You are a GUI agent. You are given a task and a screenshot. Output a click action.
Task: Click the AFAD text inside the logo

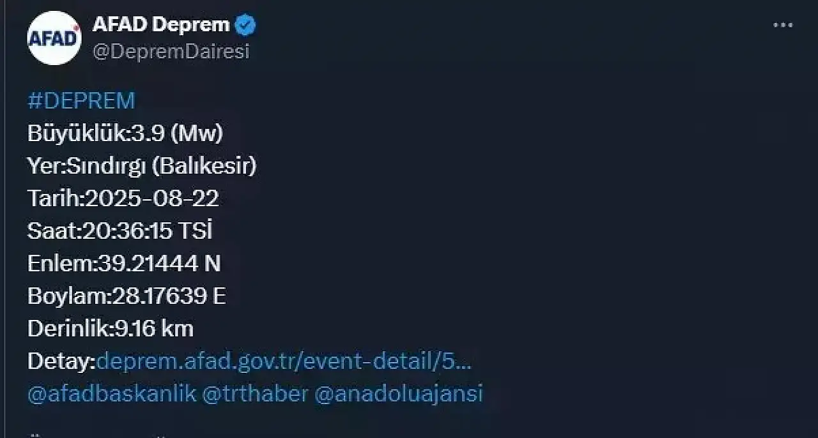click(x=54, y=39)
